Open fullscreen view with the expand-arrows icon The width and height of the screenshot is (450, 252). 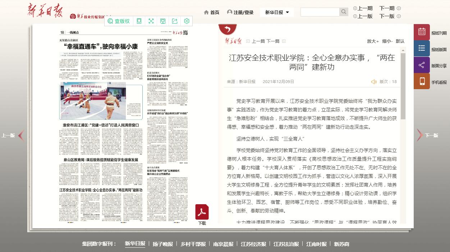click(x=151, y=21)
